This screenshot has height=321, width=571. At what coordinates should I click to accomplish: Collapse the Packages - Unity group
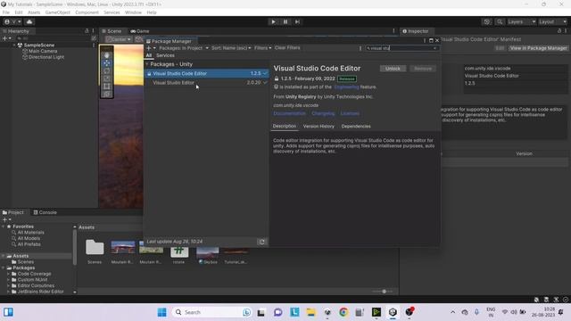click(147, 64)
